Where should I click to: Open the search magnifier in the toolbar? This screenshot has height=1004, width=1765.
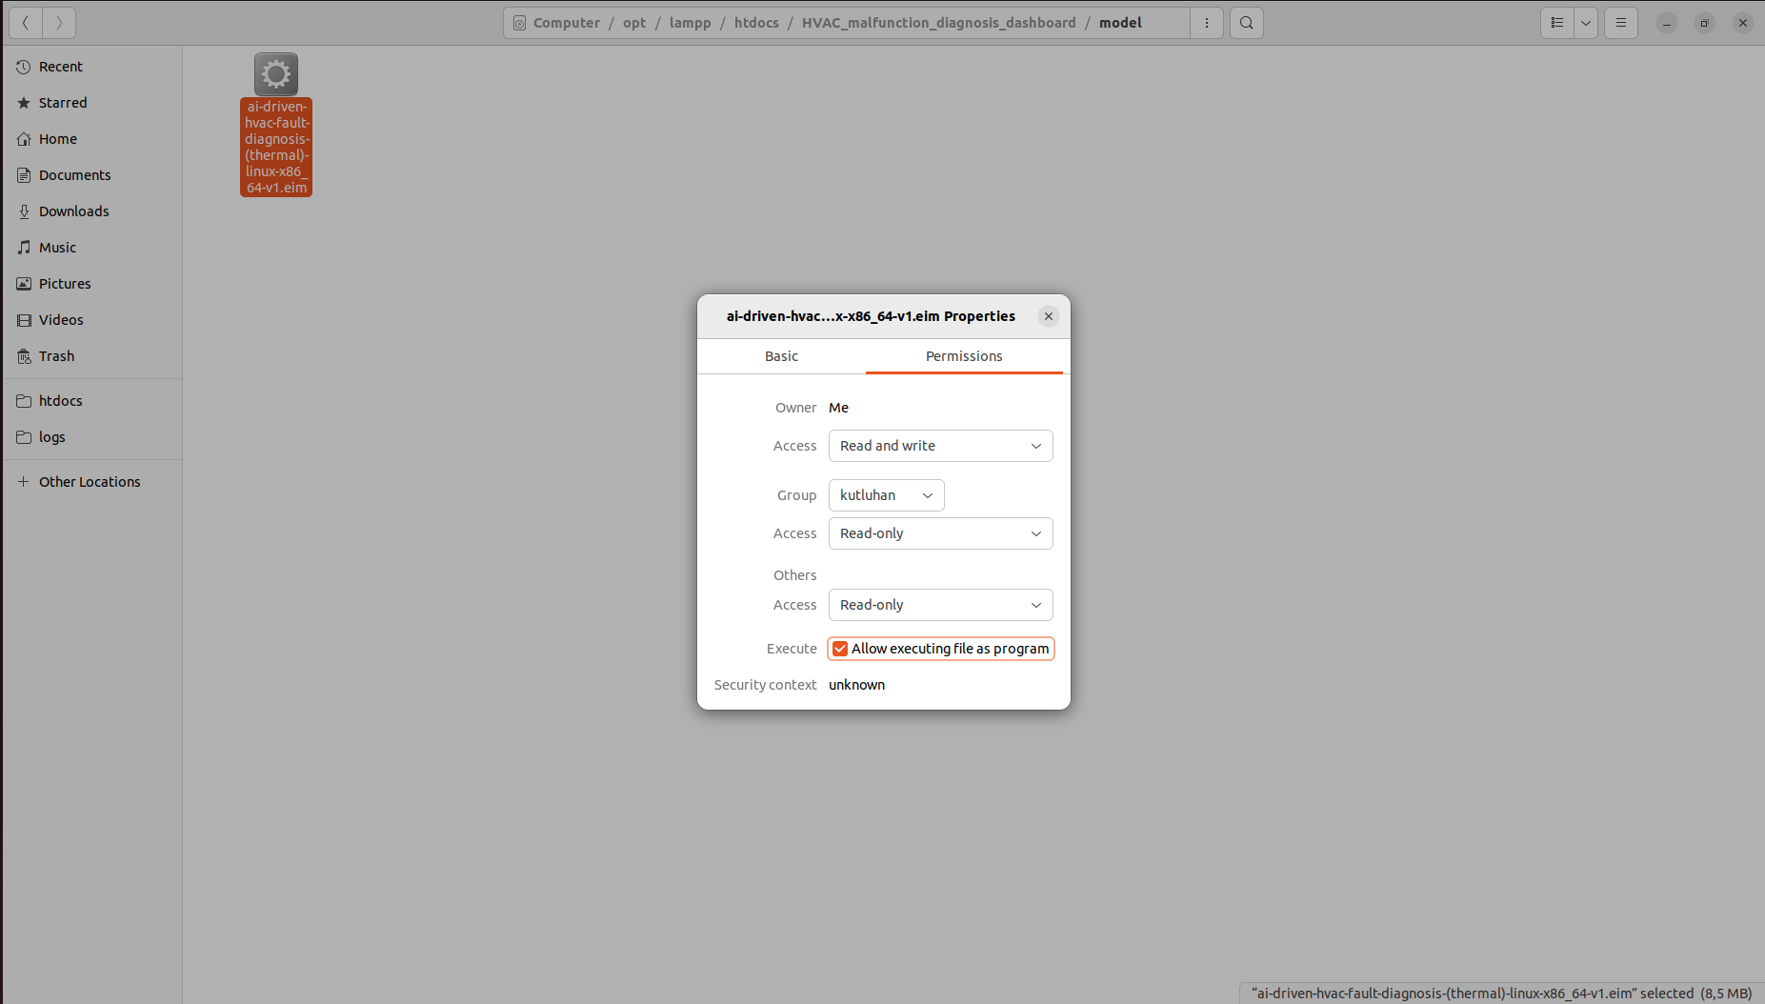pos(1246,23)
